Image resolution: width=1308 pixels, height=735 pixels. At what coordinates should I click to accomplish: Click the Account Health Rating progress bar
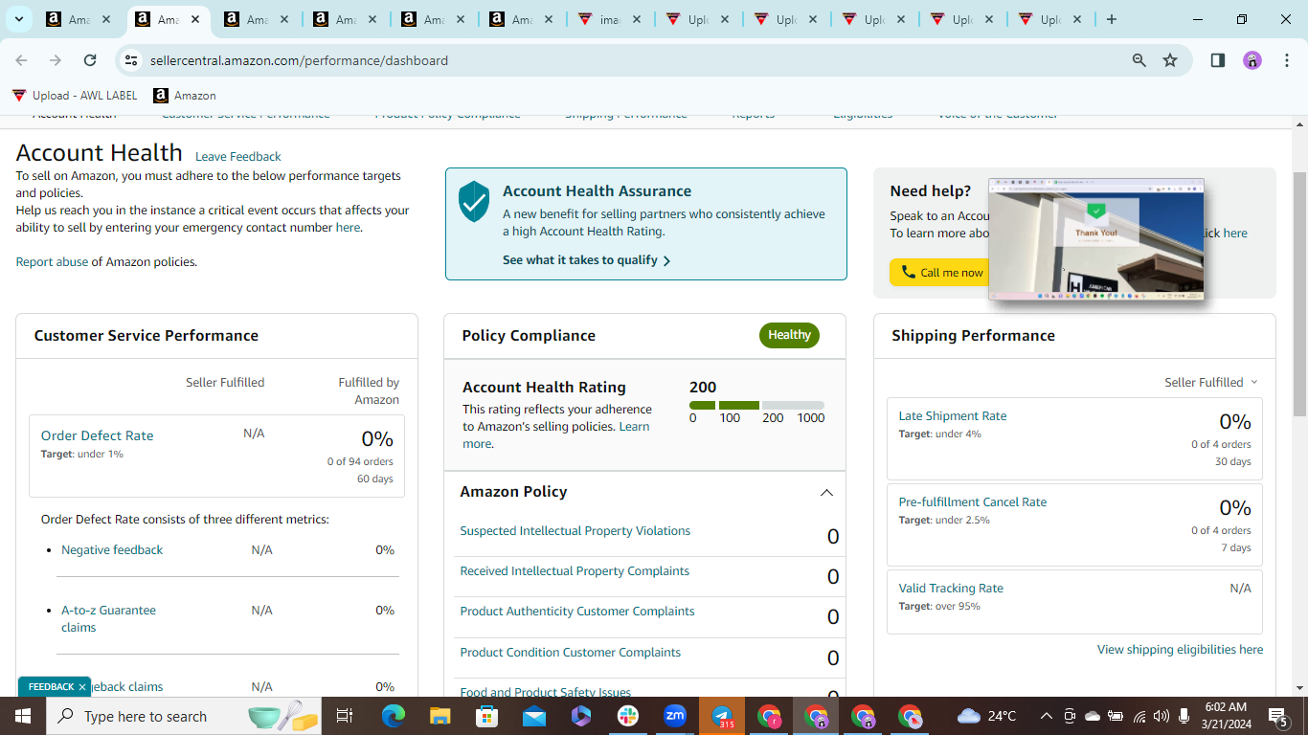(756, 406)
